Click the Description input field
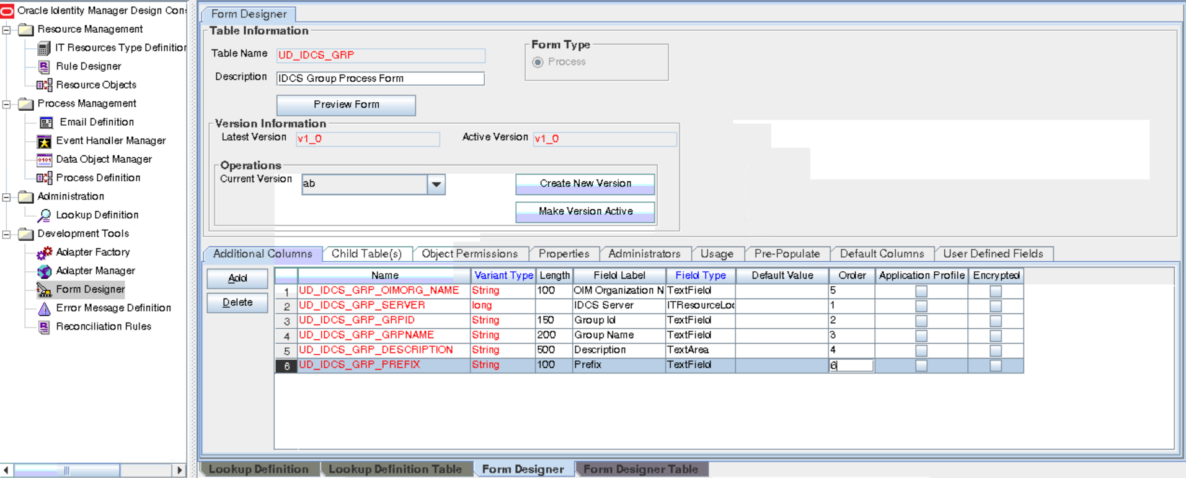Image resolution: width=1186 pixels, height=478 pixels. [380, 79]
